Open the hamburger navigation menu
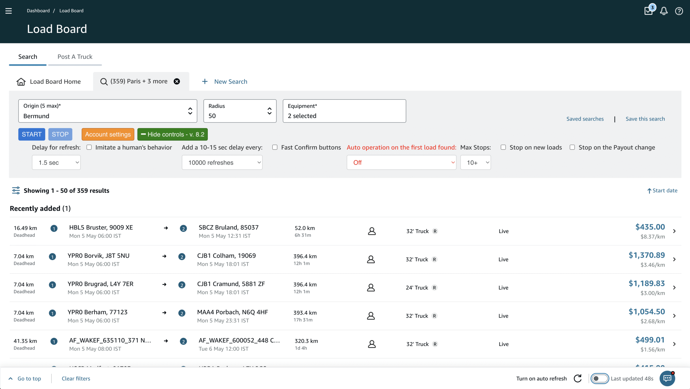 coord(9,11)
